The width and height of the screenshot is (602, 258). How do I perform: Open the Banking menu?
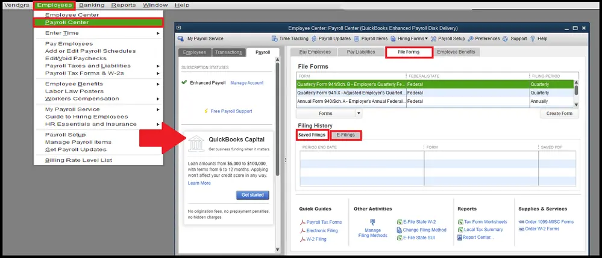pos(92,5)
